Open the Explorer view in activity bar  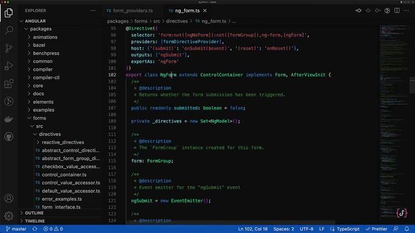(8, 13)
